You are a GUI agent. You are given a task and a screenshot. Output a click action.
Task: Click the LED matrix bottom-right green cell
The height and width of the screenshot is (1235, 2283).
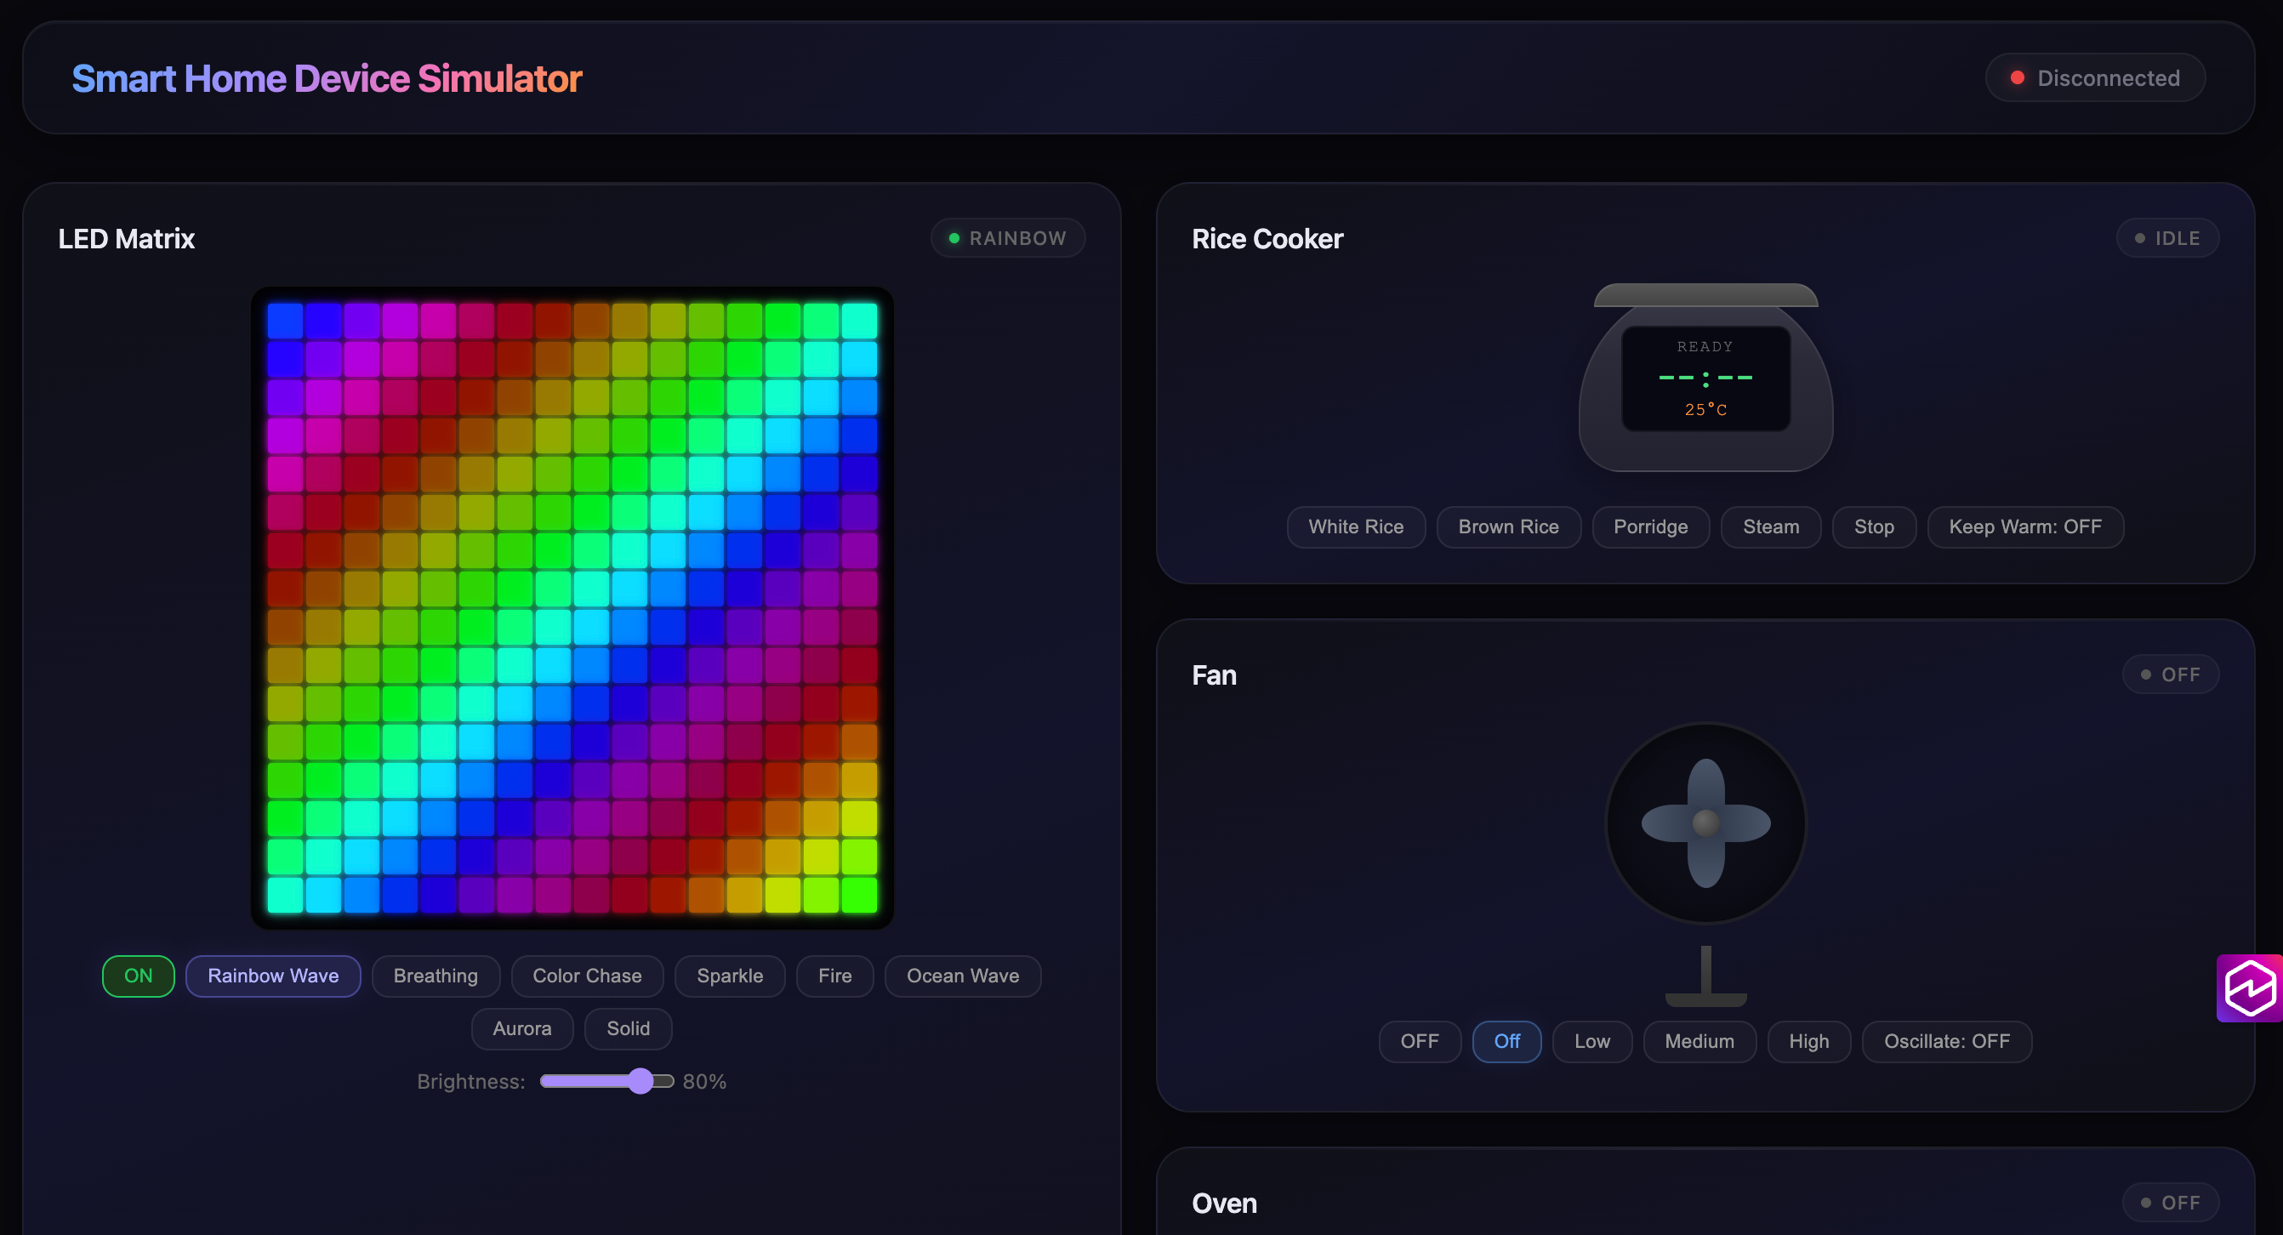click(x=859, y=894)
